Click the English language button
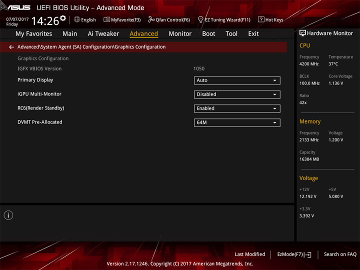 tap(85, 19)
